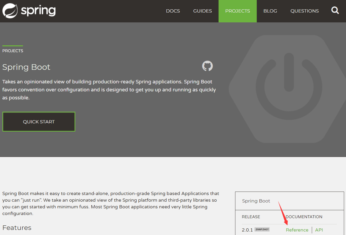Open the DOCS menu item
The height and width of the screenshot is (235, 346).
click(173, 11)
